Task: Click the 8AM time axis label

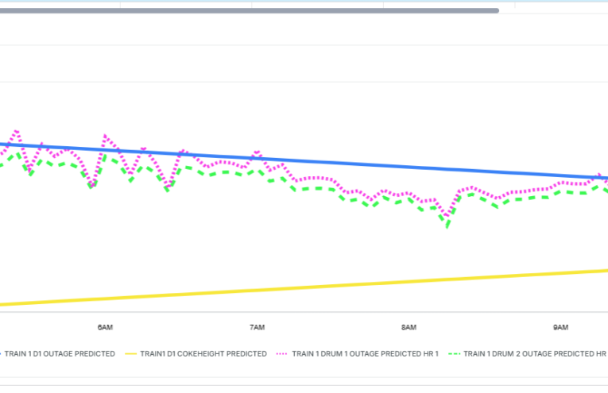Action: click(x=409, y=327)
